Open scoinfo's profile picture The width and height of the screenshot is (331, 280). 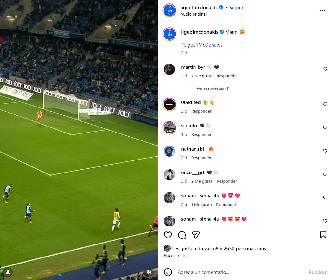pos(169,128)
